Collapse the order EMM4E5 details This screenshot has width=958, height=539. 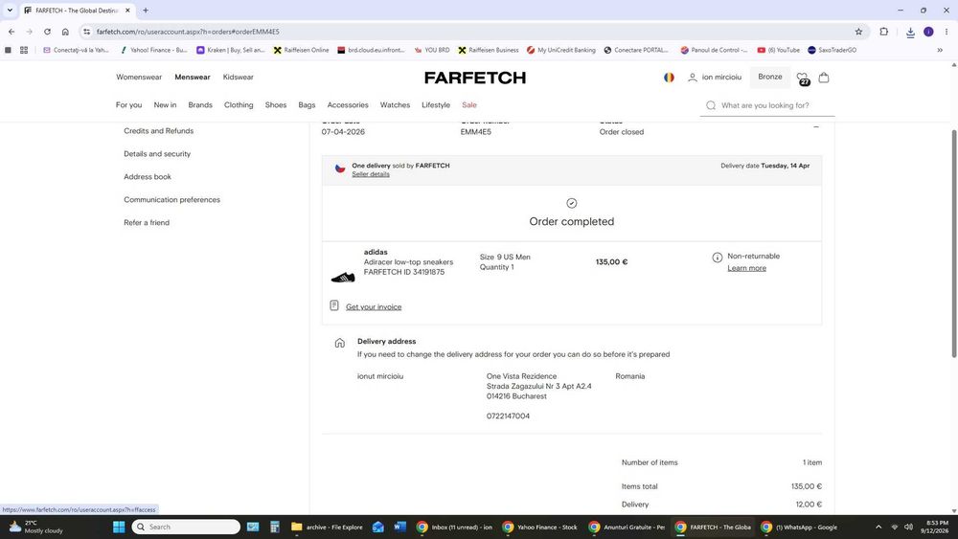coord(815,127)
